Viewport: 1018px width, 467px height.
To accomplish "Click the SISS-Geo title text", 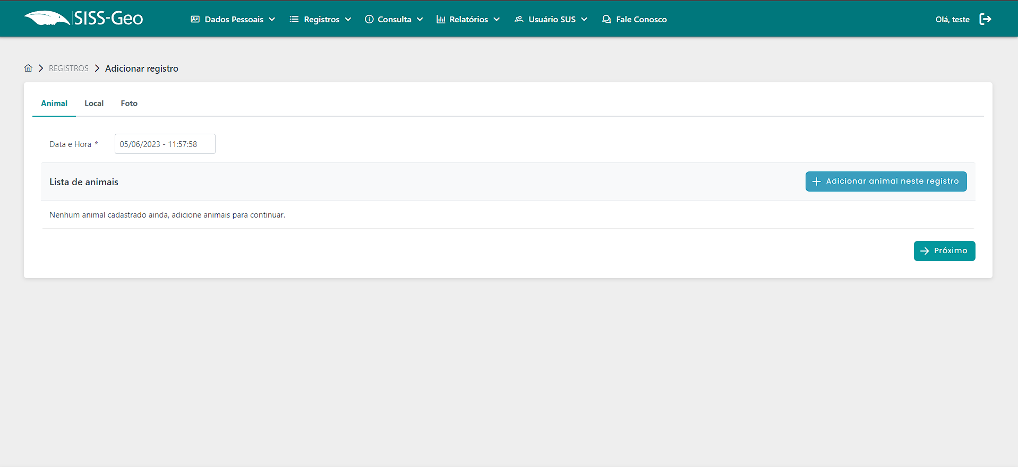I will click(x=108, y=19).
